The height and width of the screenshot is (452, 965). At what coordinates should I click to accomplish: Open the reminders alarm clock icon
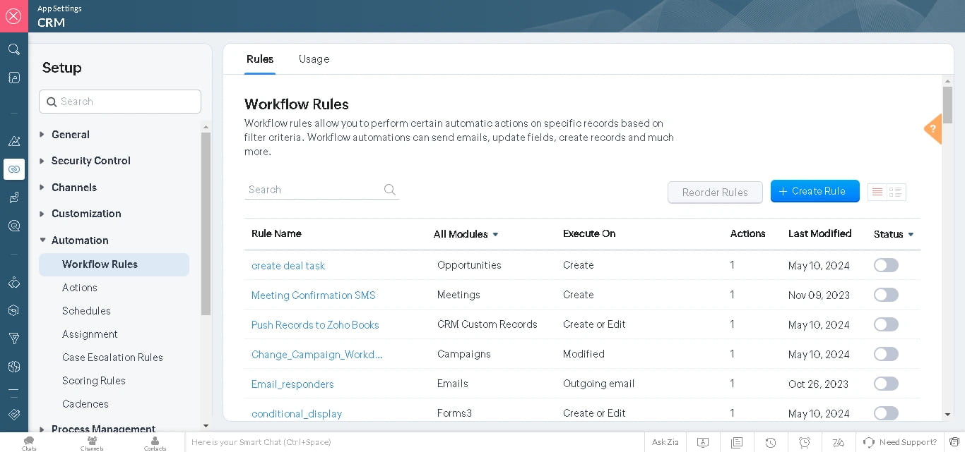pos(805,442)
